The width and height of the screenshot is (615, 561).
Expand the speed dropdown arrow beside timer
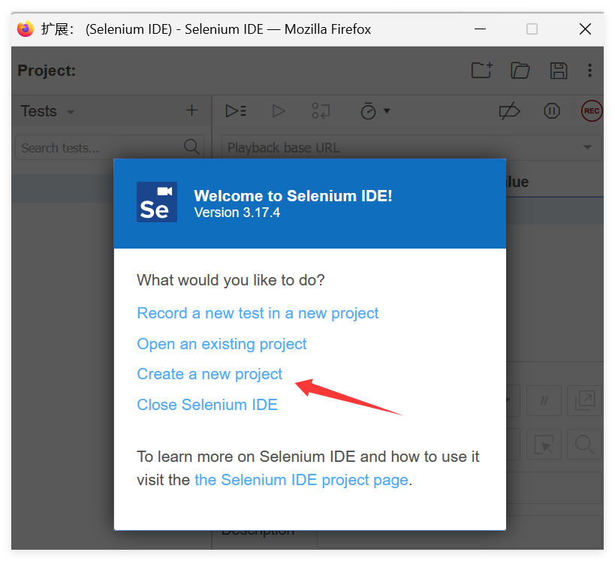tap(387, 111)
